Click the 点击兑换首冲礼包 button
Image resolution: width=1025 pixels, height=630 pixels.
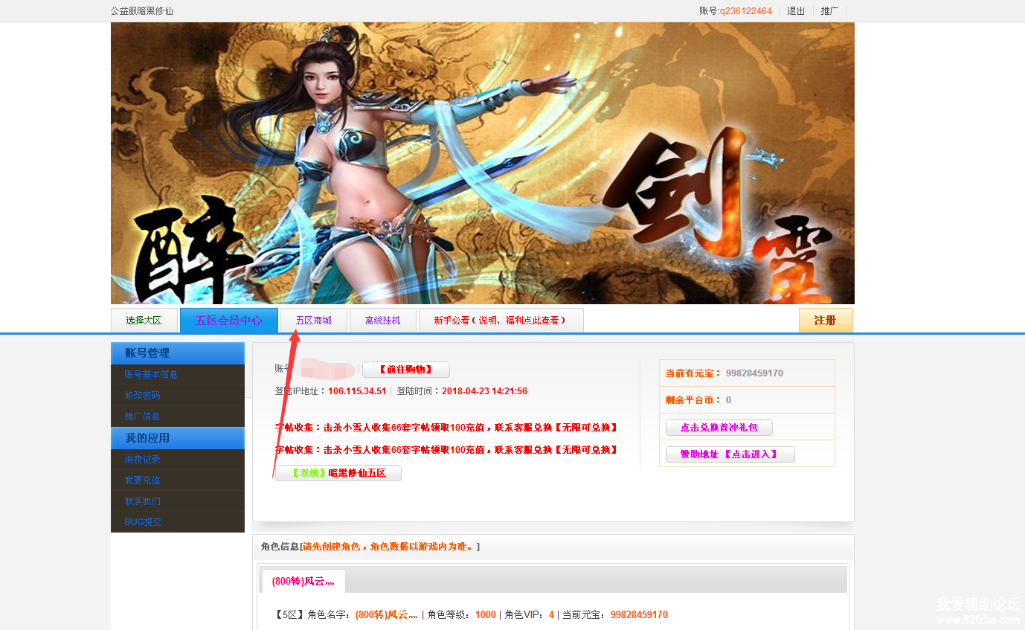(x=719, y=428)
